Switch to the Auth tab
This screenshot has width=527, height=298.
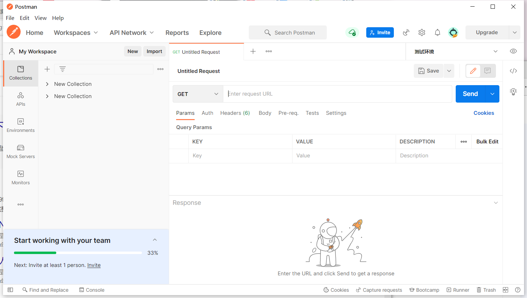(207, 113)
